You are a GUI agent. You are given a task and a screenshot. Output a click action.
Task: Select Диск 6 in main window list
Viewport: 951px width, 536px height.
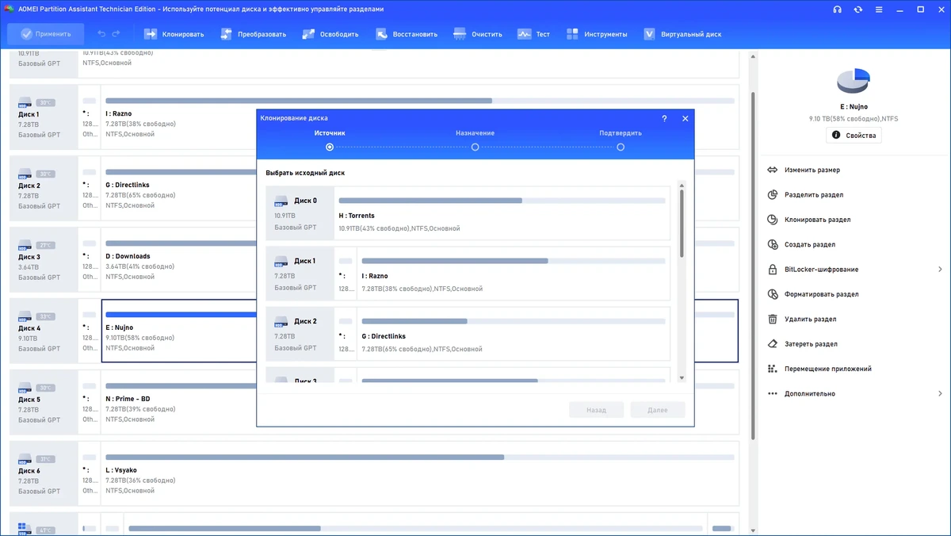pos(44,474)
